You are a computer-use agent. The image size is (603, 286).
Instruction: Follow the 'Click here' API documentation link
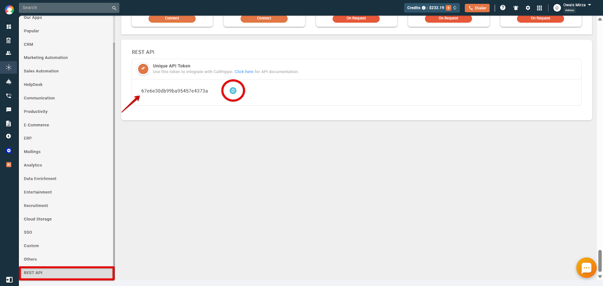point(244,72)
